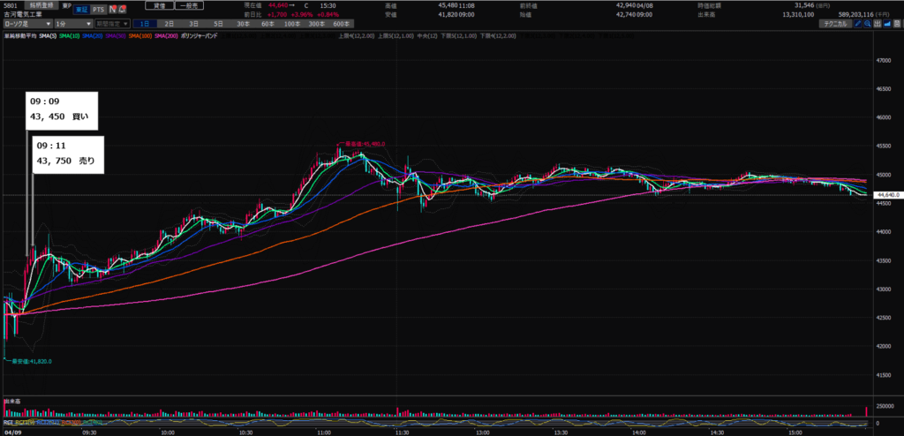Click the SMA(200) pink legend label
This screenshot has width=904, height=436.
point(169,35)
